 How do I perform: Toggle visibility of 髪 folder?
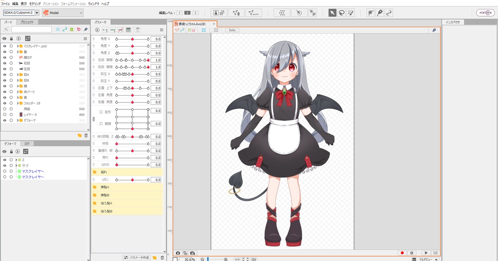pos(4,52)
